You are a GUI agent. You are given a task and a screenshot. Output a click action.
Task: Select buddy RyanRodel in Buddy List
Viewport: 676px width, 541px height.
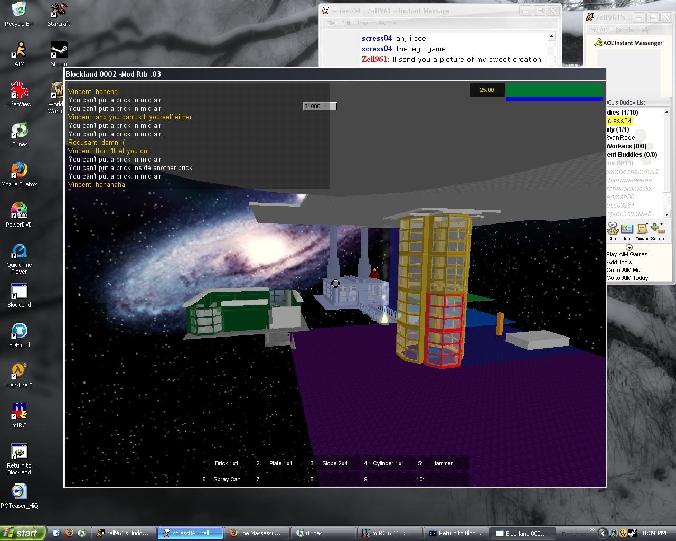(x=622, y=138)
